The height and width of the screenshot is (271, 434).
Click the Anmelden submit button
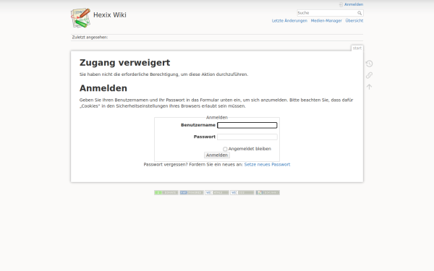[x=217, y=155]
